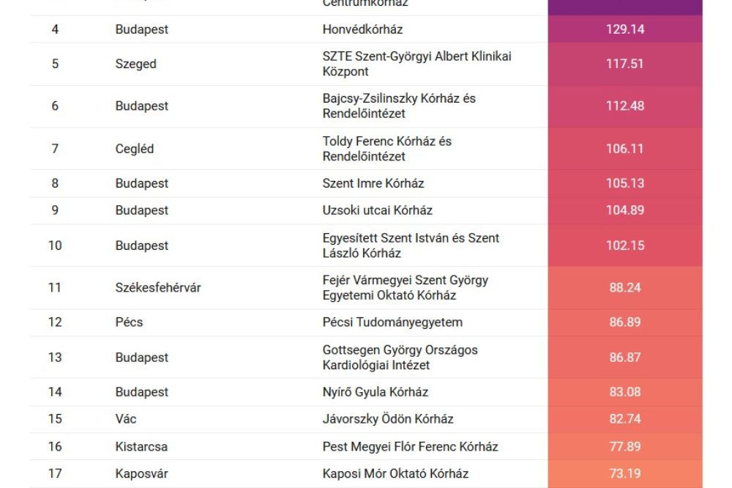Click the Honvédkórház hospital name
The image size is (732, 488).
pyautogui.click(x=362, y=29)
